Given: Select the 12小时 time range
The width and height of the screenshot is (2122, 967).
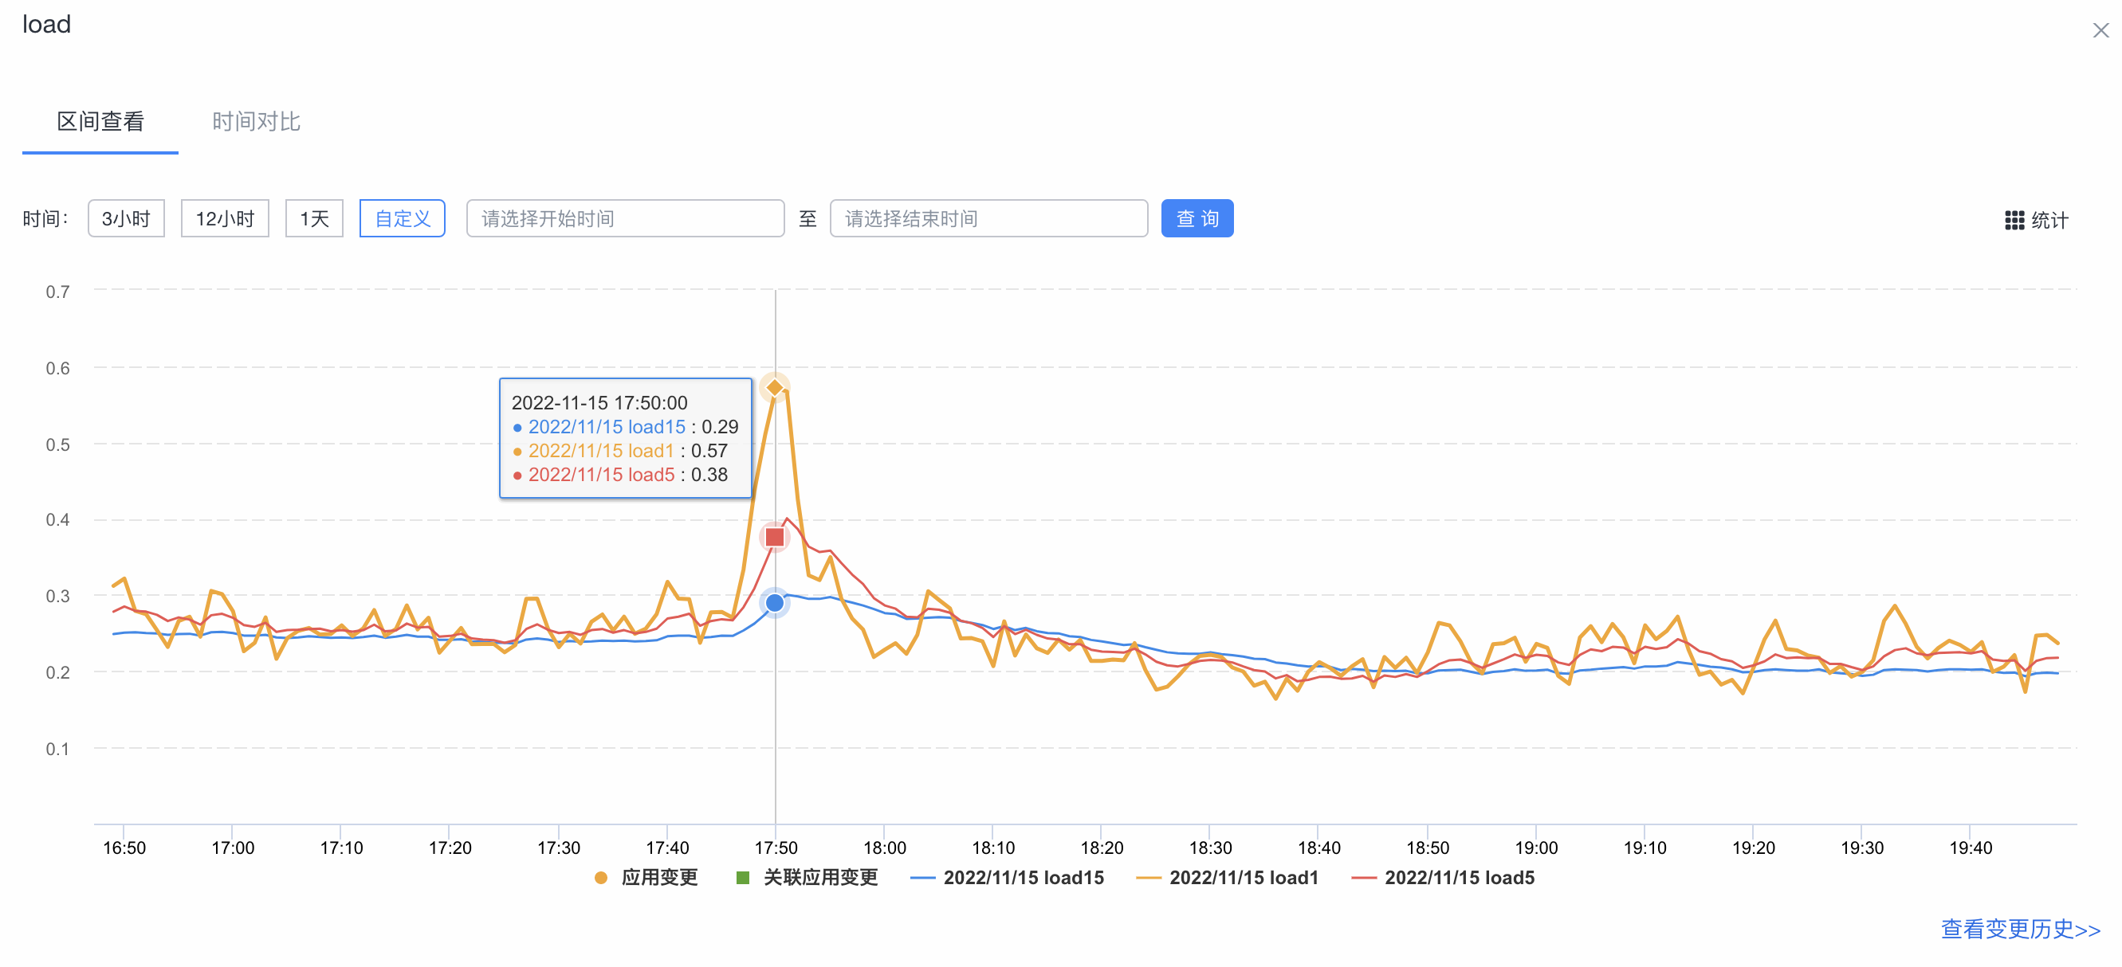Looking at the screenshot, I should coord(225,219).
